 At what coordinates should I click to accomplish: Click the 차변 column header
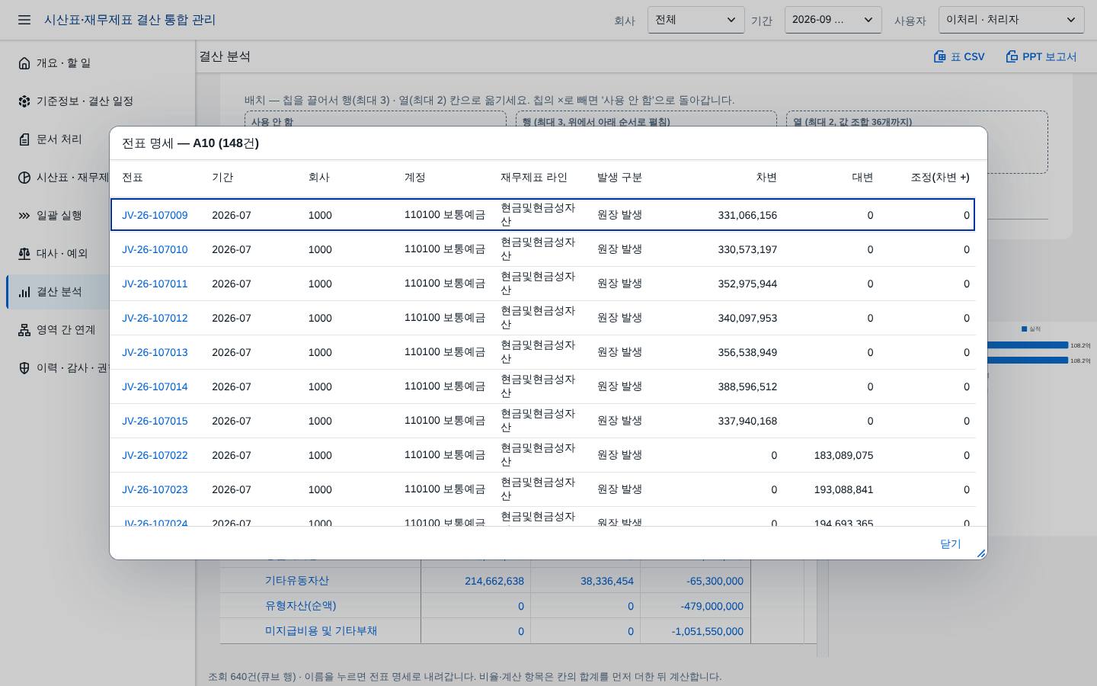(766, 178)
